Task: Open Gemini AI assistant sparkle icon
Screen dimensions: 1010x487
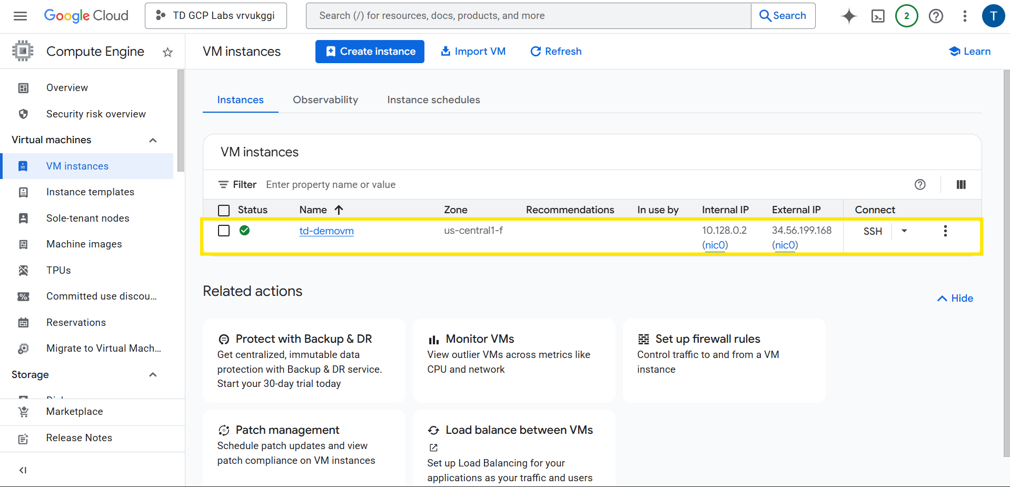Action: 849,16
